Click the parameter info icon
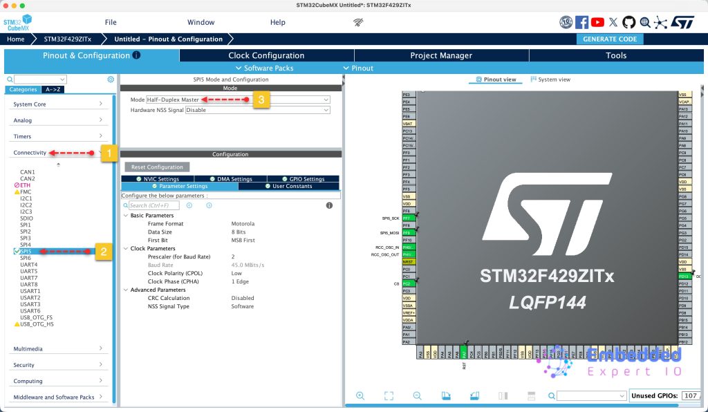Viewport: 708px width, 412px height. 329,205
